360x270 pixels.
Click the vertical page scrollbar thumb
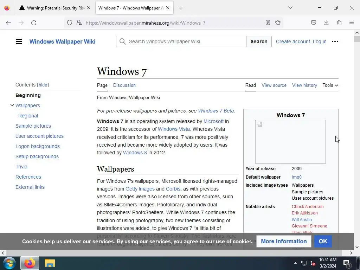[357, 39]
